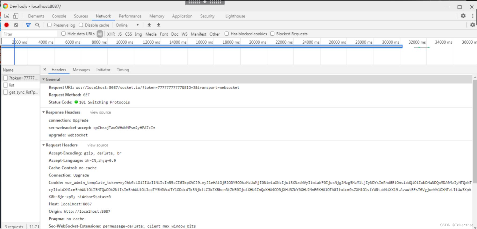Tick checkbox next to ?token=77777 request
Image resolution: width=477 pixels, height=229 pixels.
pyautogui.click(x=5, y=78)
